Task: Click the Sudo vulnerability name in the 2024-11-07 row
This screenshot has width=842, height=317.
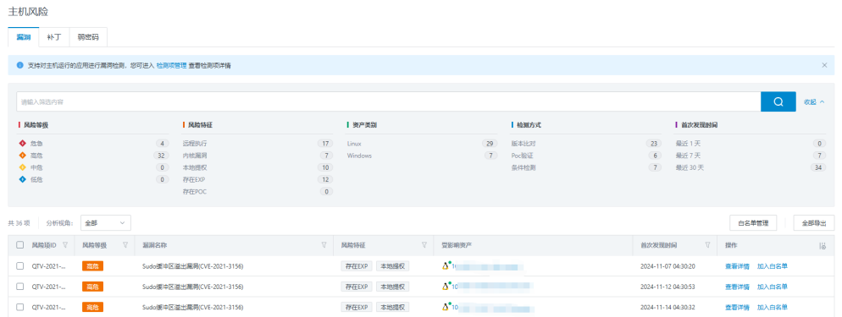Action: pyautogui.click(x=193, y=266)
